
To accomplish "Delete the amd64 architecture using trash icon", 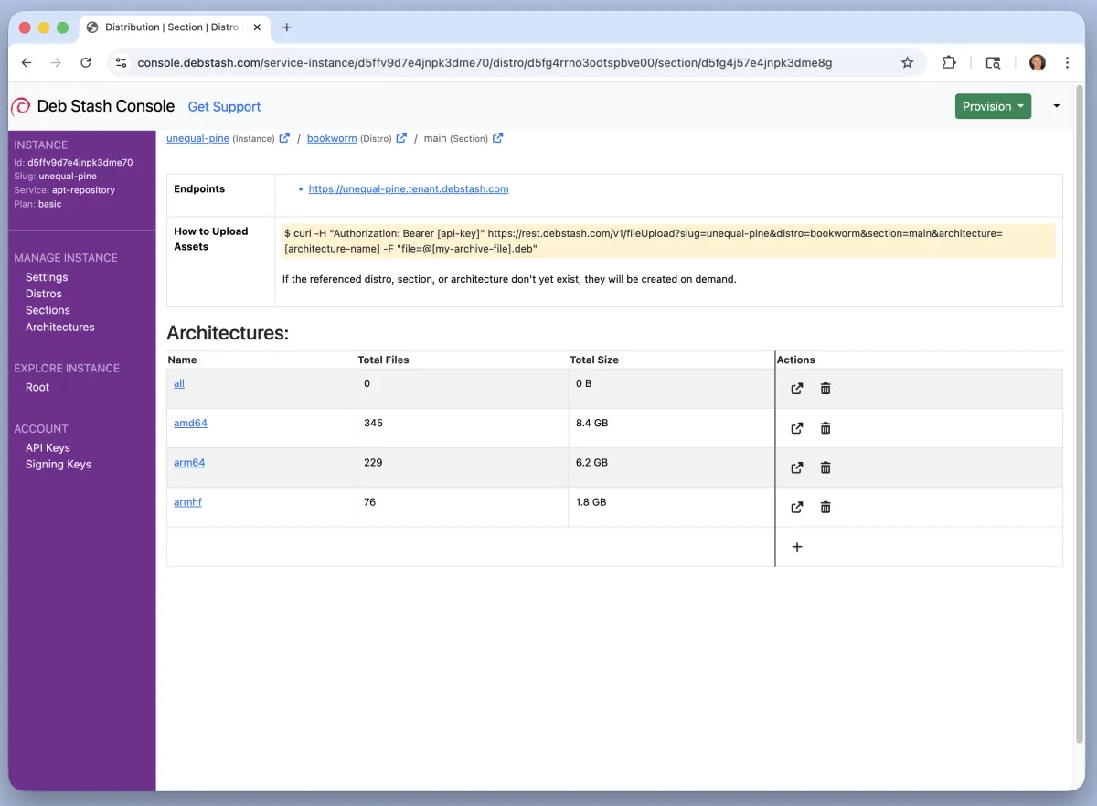I will (x=825, y=428).
